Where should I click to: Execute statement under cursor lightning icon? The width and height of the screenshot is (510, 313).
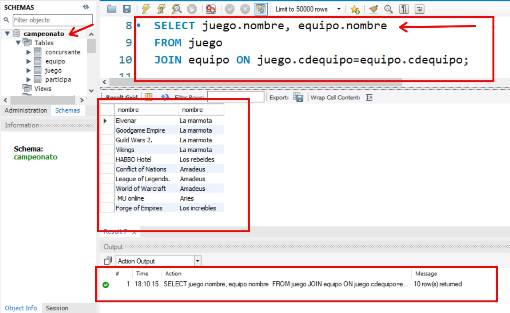point(161,9)
